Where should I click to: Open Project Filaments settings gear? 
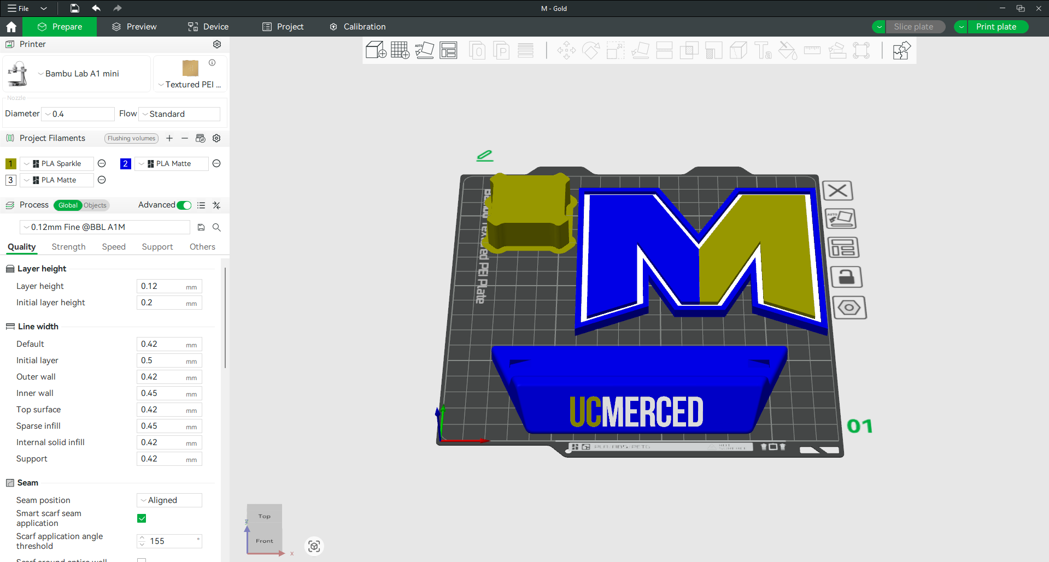(216, 138)
